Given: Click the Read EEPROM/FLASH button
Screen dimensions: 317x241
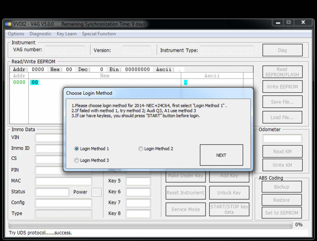Looking at the screenshot, I should coord(282,72).
